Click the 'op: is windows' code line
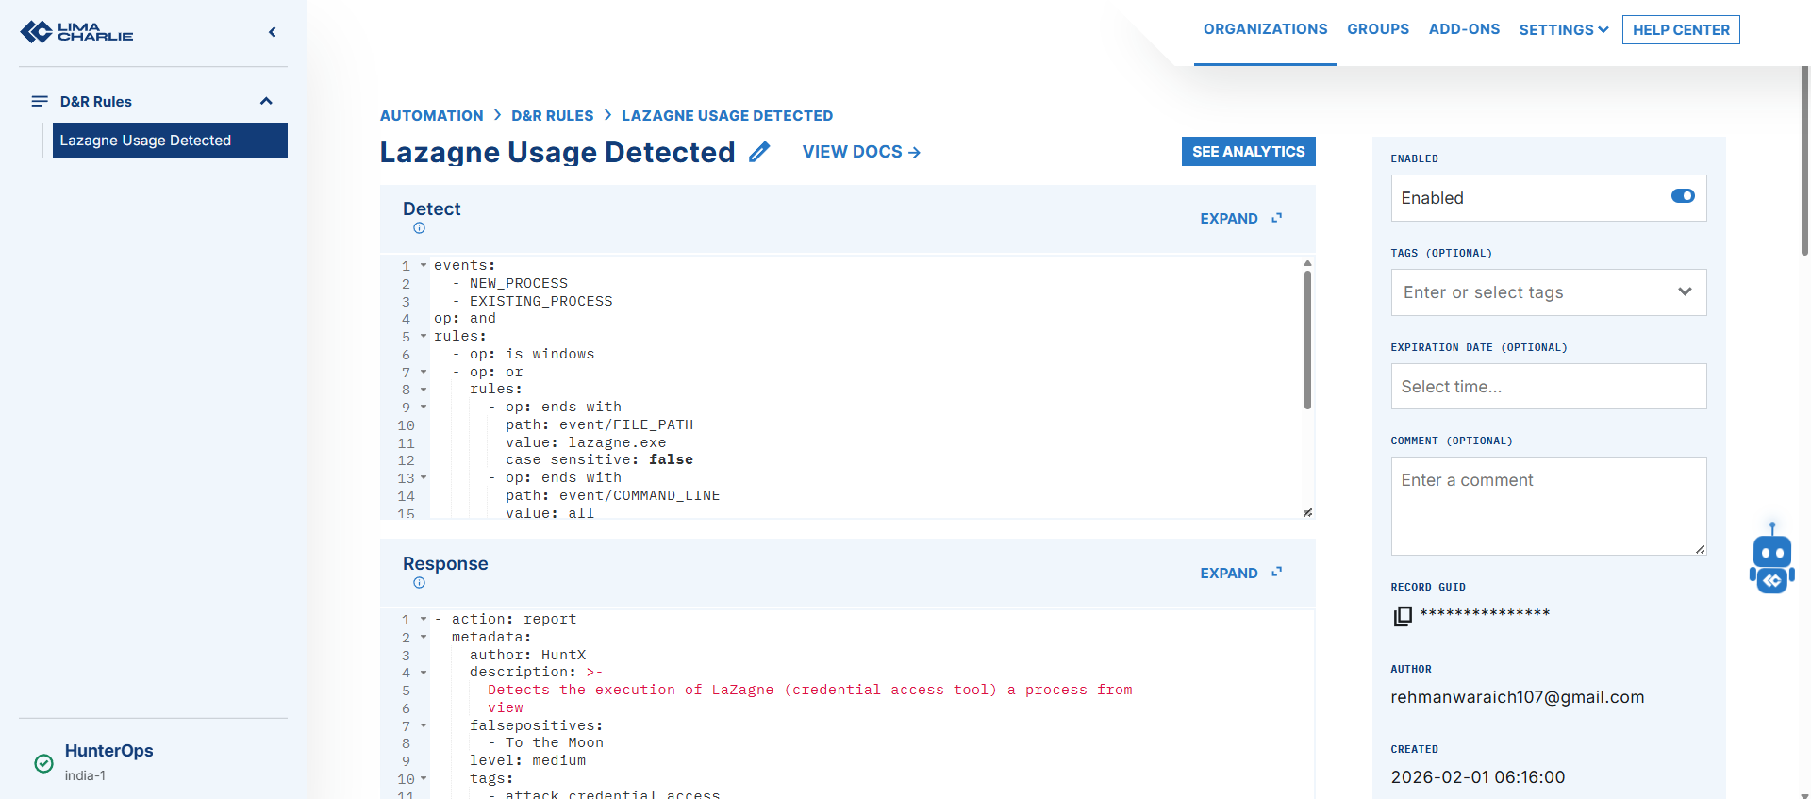Screen dimensions: 1811x799 click(532, 355)
